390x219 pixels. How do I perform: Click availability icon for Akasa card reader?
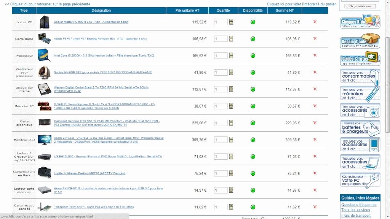click(x=253, y=190)
